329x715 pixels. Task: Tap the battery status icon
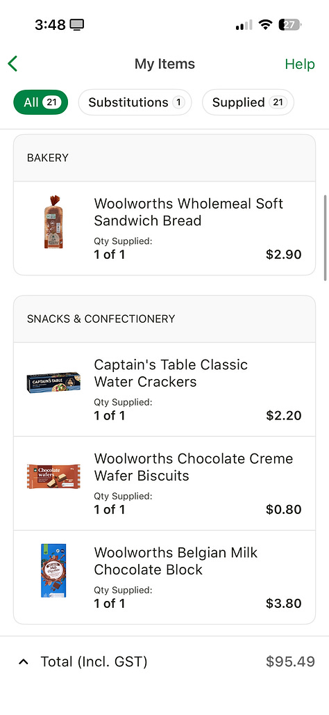(x=290, y=24)
